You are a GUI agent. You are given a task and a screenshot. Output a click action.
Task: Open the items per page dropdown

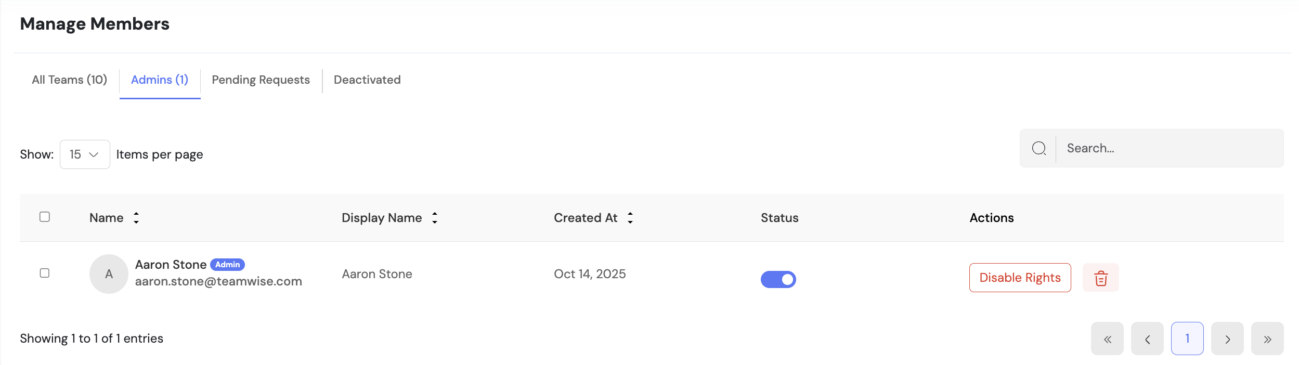pyautogui.click(x=85, y=154)
